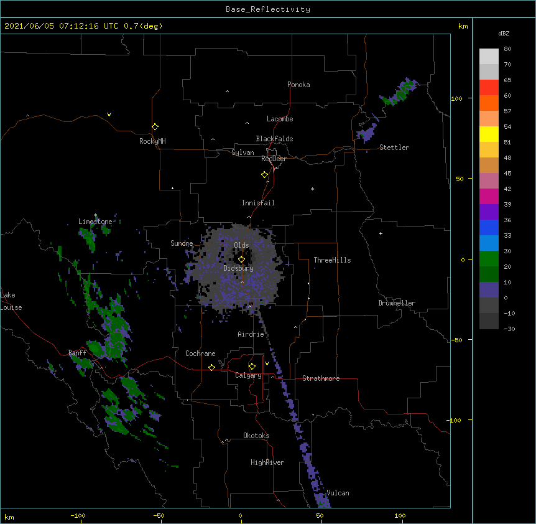Click the Lake Louise label on the map

[11, 301]
